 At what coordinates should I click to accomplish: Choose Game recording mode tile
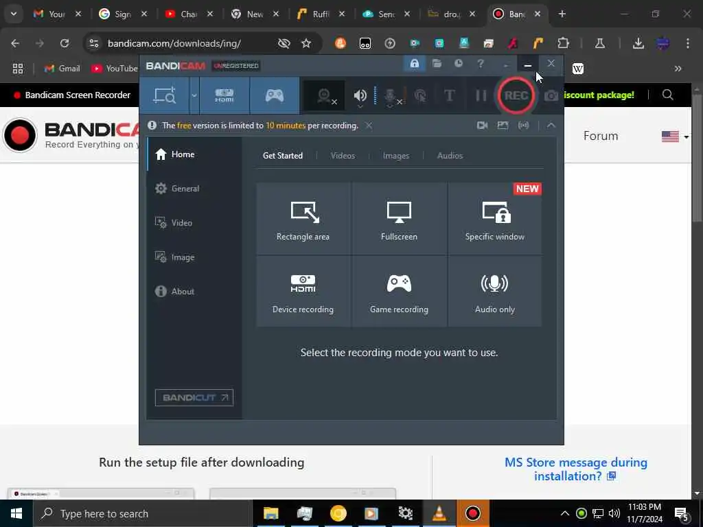pyautogui.click(x=399, y=291)
